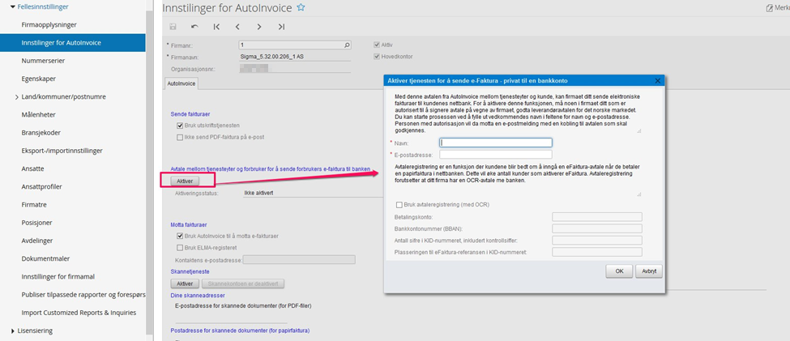790x341 pixels.
Task: Click Aktiver button under Skannetjeneste
Action: 186,283
